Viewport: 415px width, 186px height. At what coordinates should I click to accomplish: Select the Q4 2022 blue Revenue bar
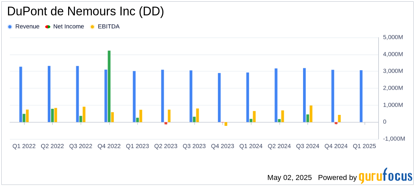coord(106,96)
